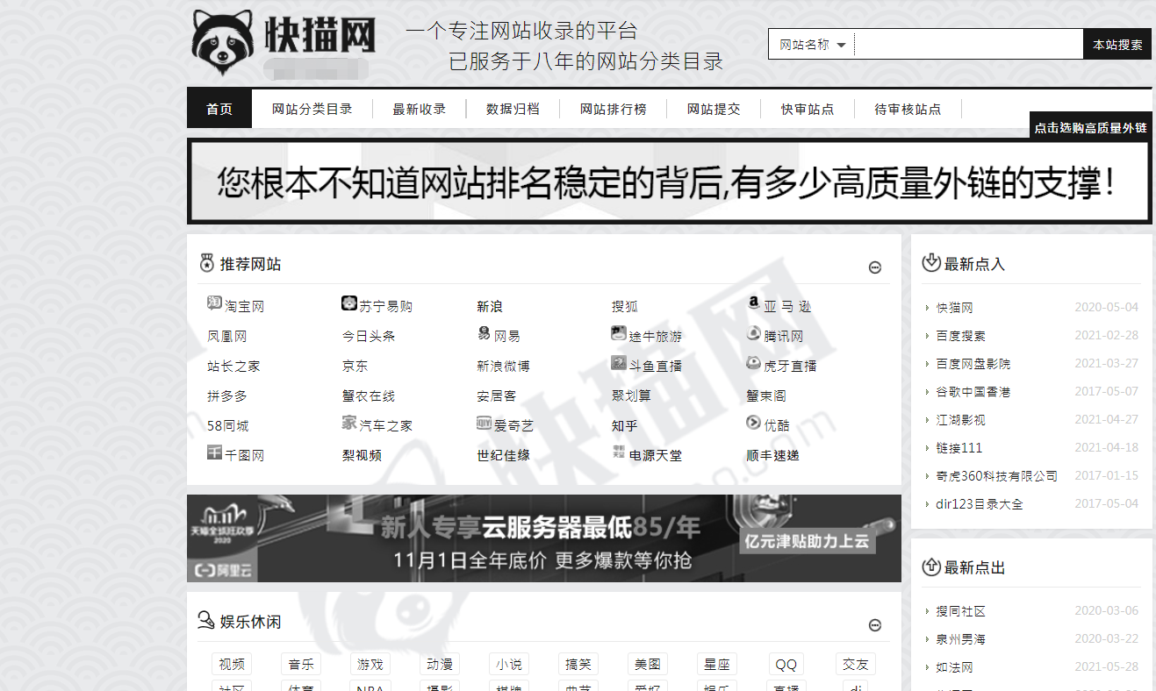
Task: Open the 新浪微博 link
Action: tap(503, 367)
